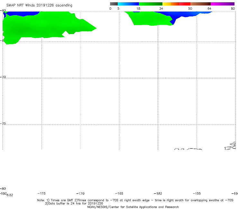Click the color bar label '18'
This screenshot has width=238, height=209.
(138, 8)
